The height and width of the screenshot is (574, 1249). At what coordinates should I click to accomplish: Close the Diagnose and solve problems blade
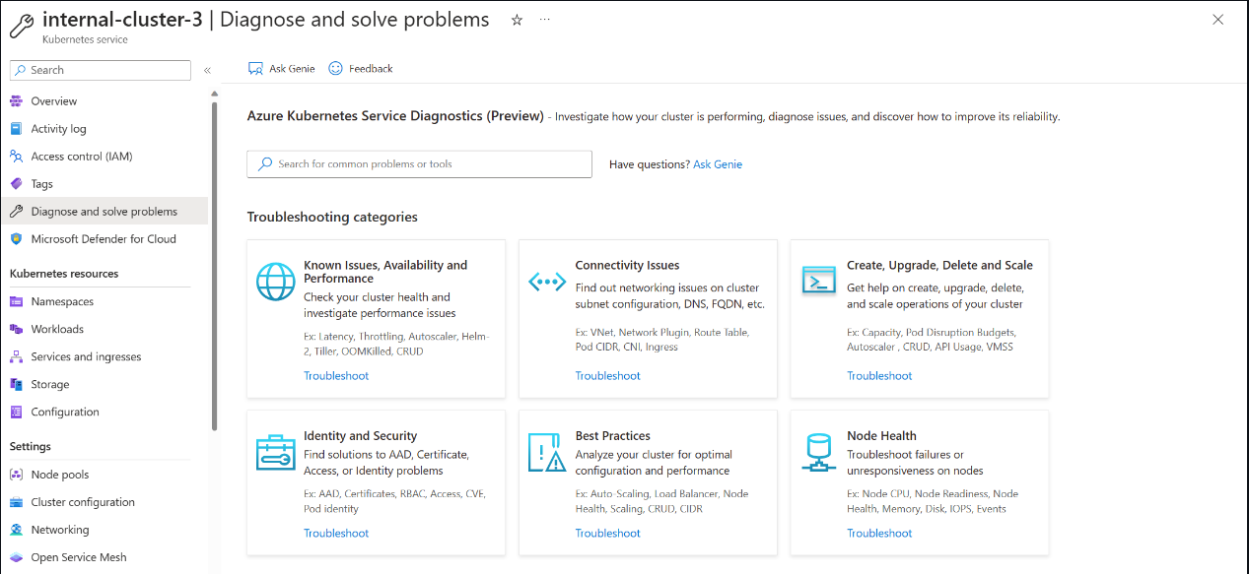[x=1217, y=19]
